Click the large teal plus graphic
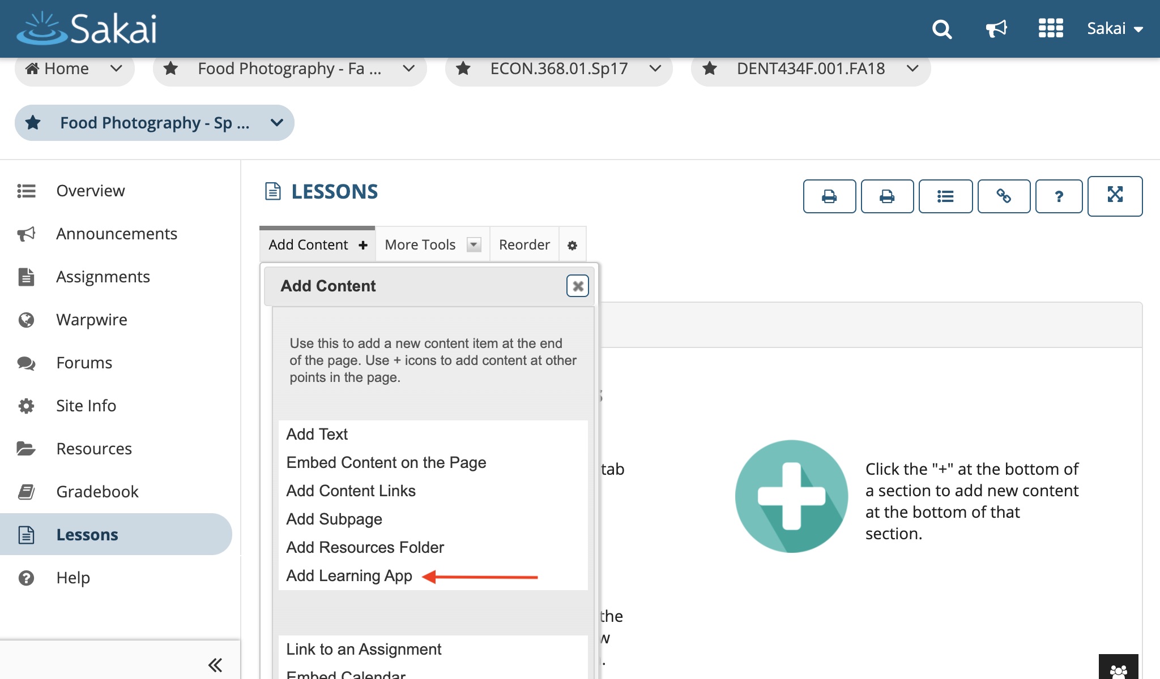 [x=791, y=496]
